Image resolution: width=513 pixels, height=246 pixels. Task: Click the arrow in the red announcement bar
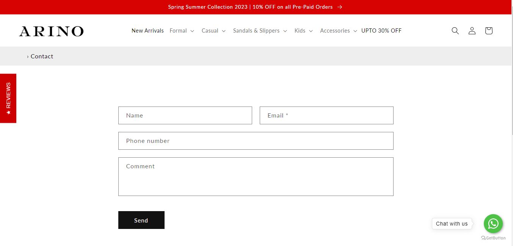340,7
